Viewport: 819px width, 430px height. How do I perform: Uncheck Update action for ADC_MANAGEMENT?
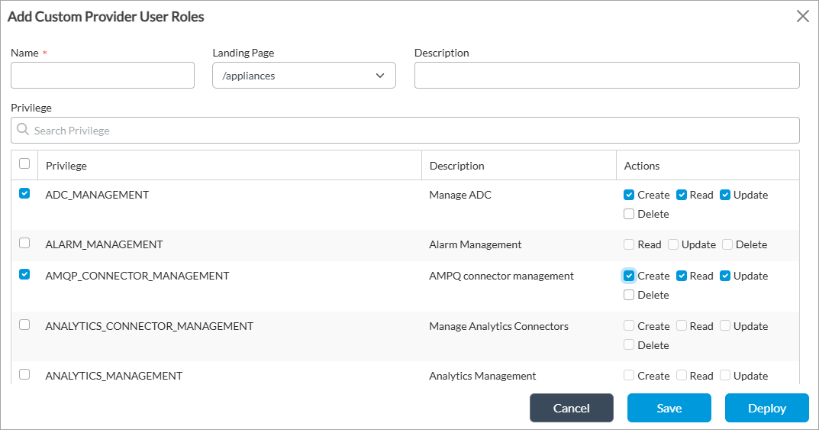click(725, 195)
